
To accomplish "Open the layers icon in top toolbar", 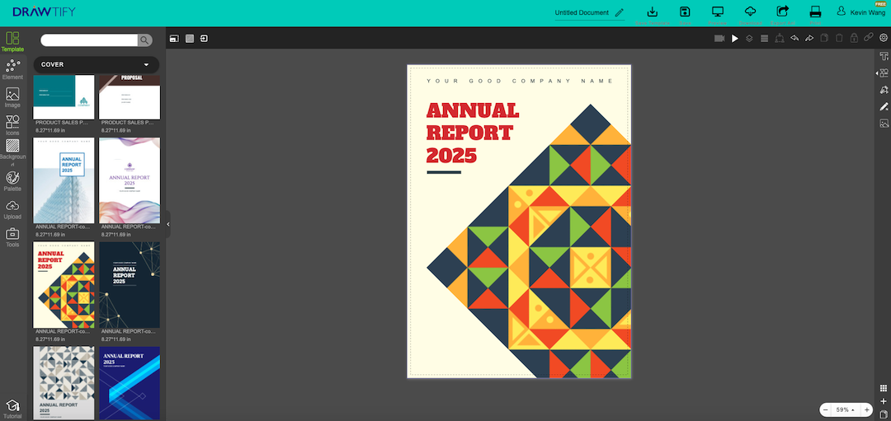I will coord(749,38).
